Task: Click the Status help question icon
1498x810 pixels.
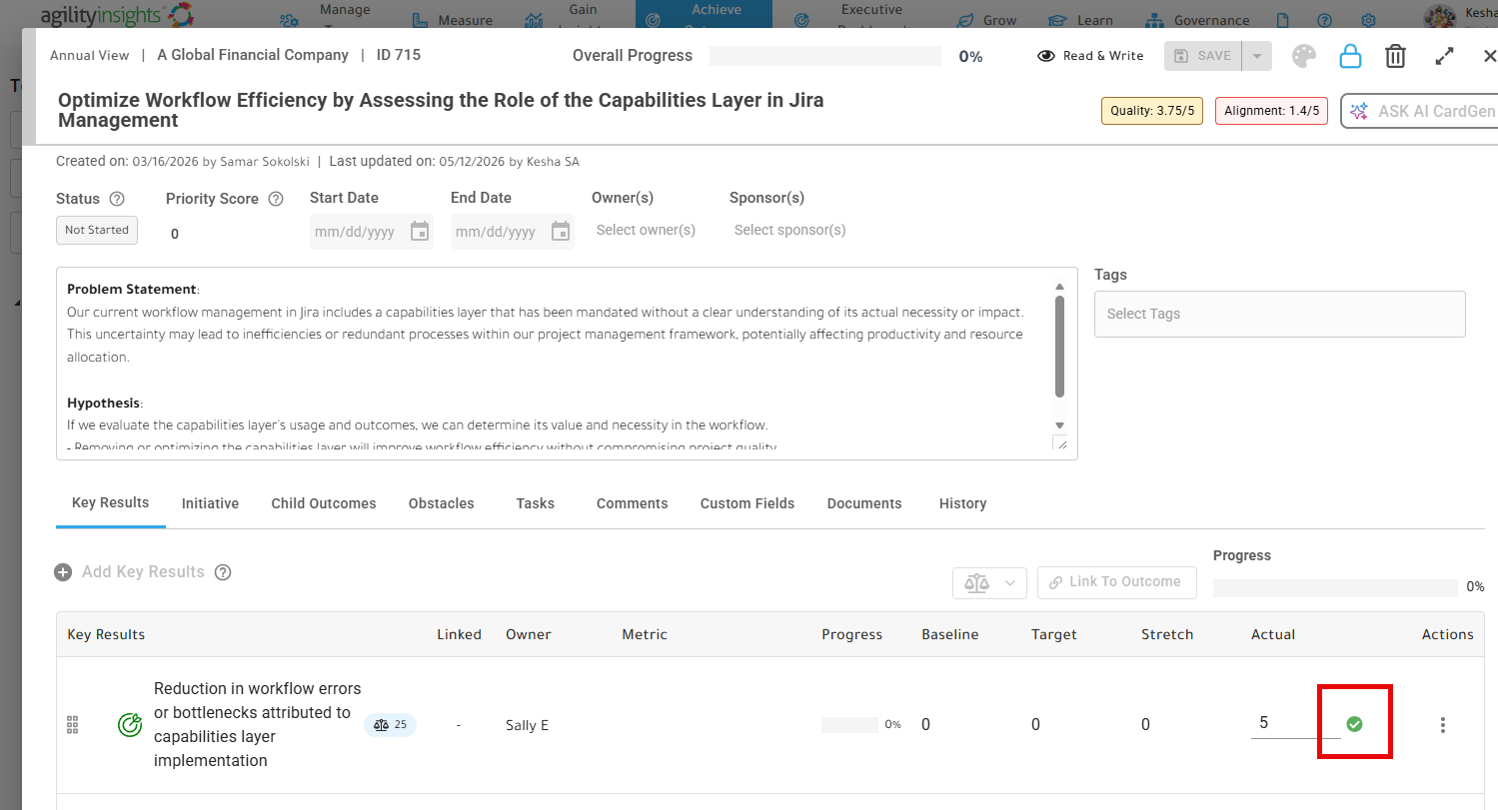Action: pyautogui.click(x=117, y=199)
